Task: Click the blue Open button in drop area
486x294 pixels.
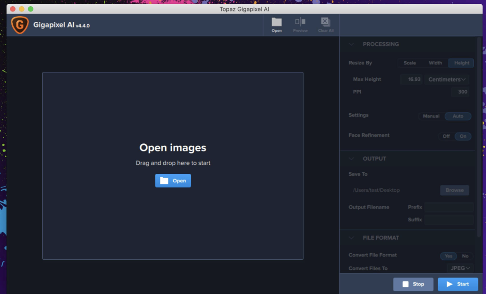Action: [173, 180]
